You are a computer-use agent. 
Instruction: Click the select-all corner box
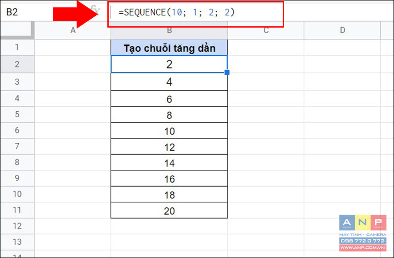point(17,30)
